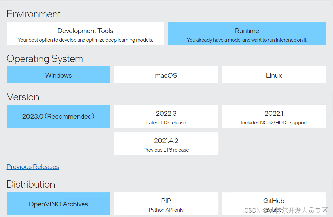Click the Distribution section heading
This screenshot has height=217, width=333.
(31, 184)
